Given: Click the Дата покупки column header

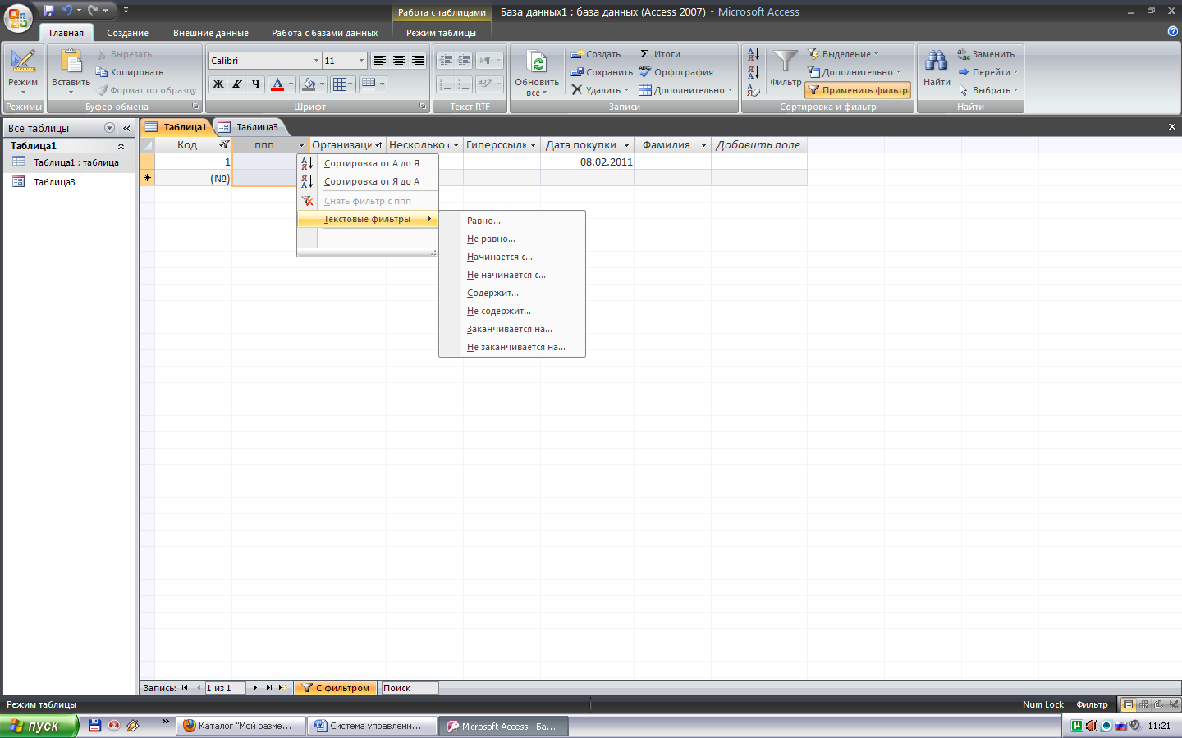Looking at the screenshot, I should [x=587, y=145].
